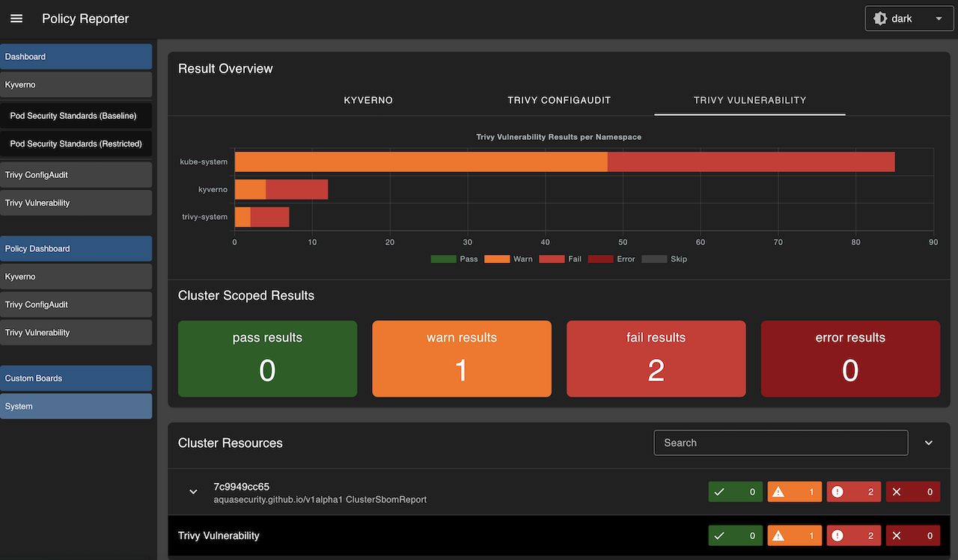Click the 7c9949cc65 resource name

tap(241, 487)
